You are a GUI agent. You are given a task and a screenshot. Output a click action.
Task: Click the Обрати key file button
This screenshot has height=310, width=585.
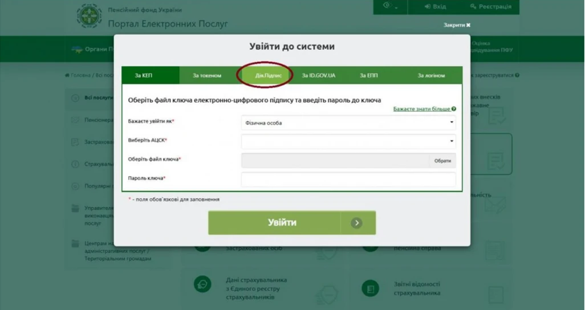[x=442, y=161]
